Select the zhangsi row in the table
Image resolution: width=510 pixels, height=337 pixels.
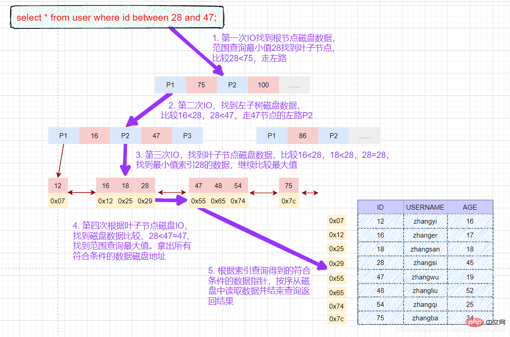tap(424, 263)
